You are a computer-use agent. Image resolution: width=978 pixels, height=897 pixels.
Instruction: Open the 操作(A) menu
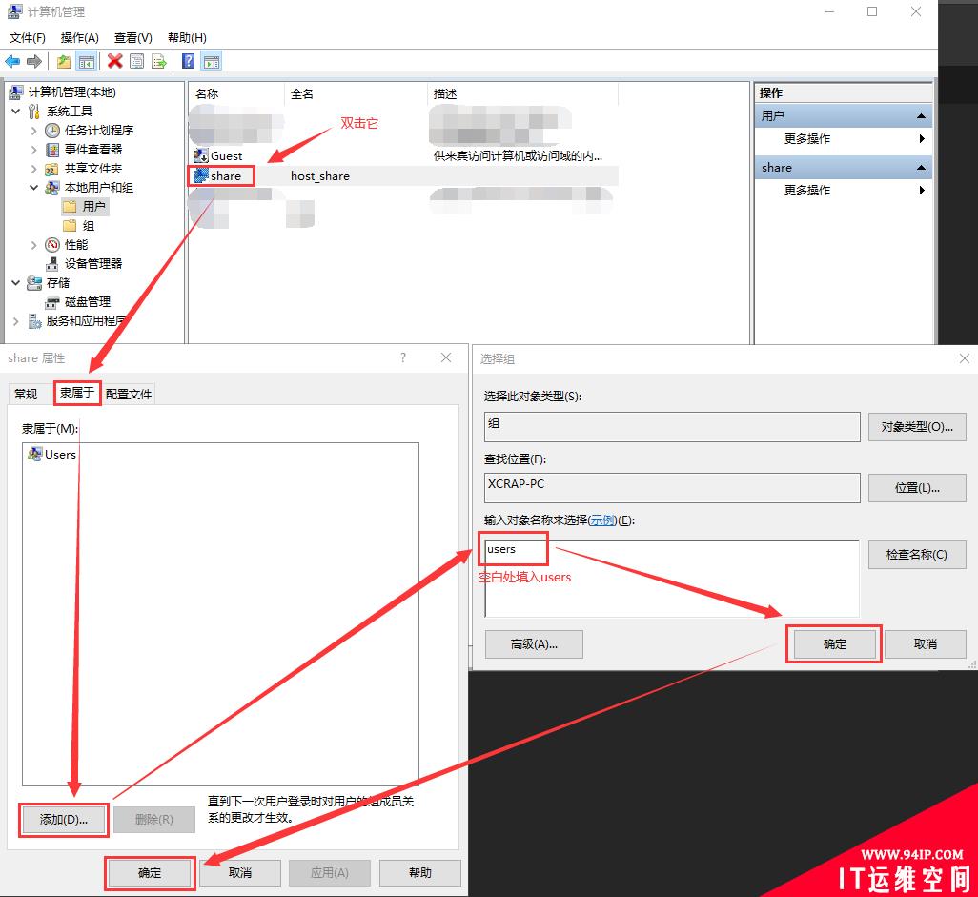pyautogui.click(x=79, y=37)
